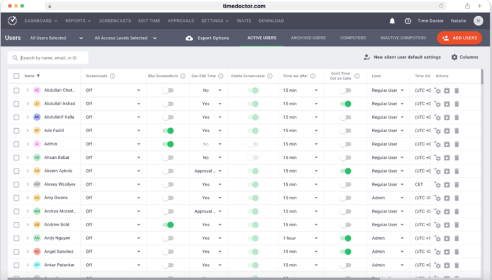Click the Screencasts column info icon
The width and height of the screenshot is (492, 280).
pyautogui.click(x=112, y=76)
